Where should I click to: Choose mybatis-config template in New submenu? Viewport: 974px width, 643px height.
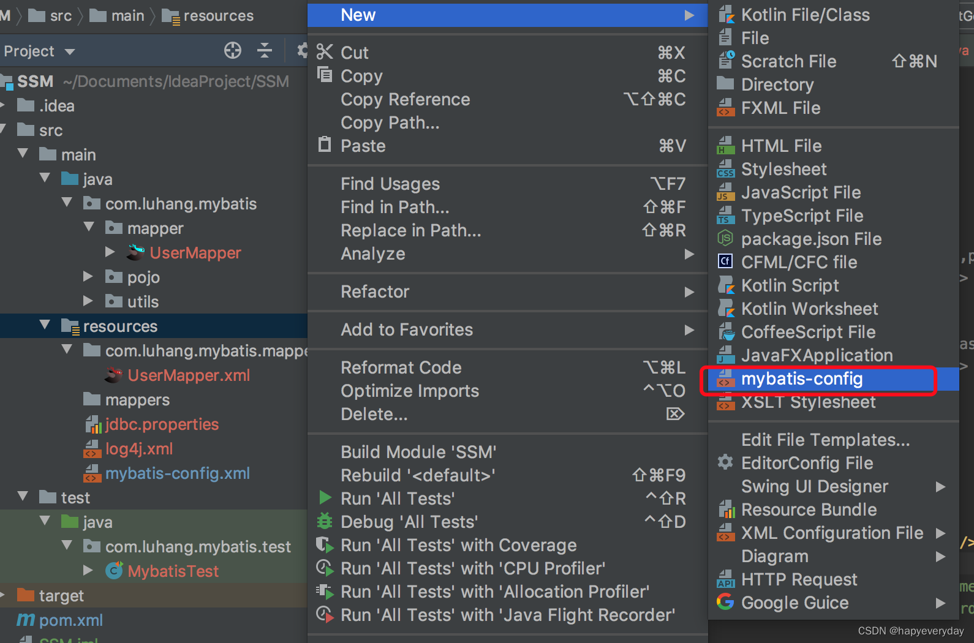click(x=833, y=379)
